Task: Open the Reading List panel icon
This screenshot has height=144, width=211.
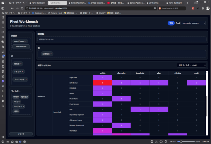Action: pyautogui.click(x=3, y=22)
